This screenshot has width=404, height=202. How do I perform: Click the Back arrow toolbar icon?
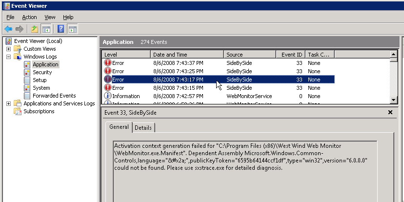pyautogui.click(x=8, y=29)
